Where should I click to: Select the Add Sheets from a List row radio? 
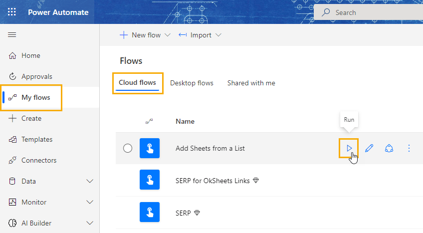coord(128,148)
